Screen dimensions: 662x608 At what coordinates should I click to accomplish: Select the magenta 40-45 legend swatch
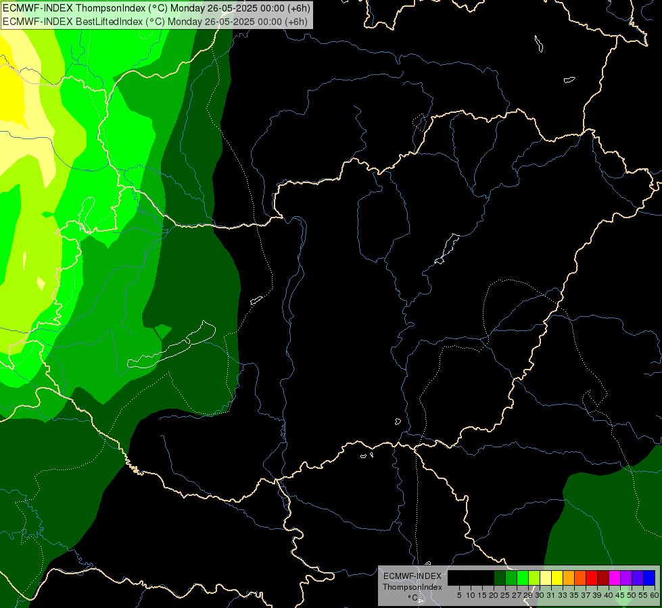[x=615, y=578]
